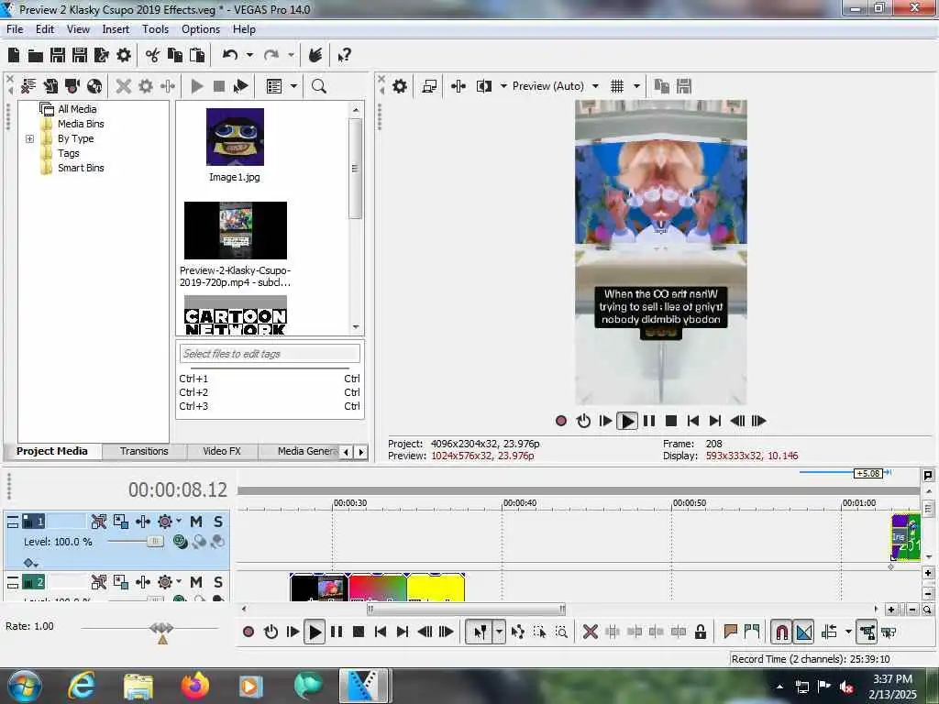Play from start on timeline transport
939x704 pixels.
293,632
